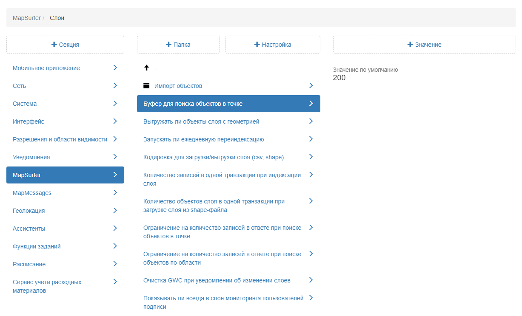Open Разрешения и области видимости section
This screenshot has width=522, height=316.
point(65,139)
